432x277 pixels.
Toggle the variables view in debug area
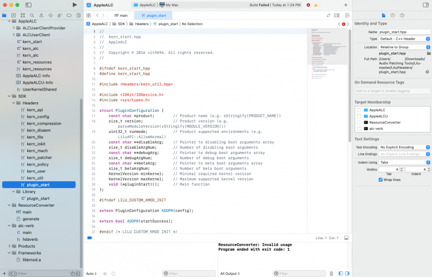tap(341, 274)
